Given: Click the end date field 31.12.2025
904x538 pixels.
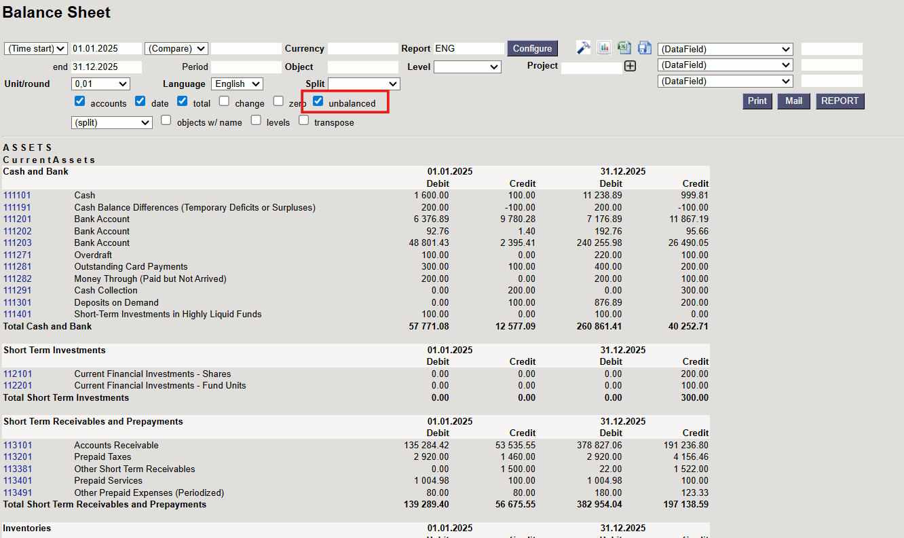Looking at the screenshot, I should tap(106, 67).
